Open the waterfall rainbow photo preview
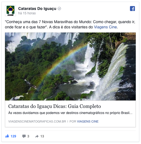Image resolution: width=141 pixels, height=144 pixels. click(x=70, y=66)
